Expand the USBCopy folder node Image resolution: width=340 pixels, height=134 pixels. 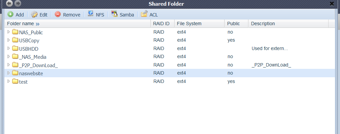[9, 40]
